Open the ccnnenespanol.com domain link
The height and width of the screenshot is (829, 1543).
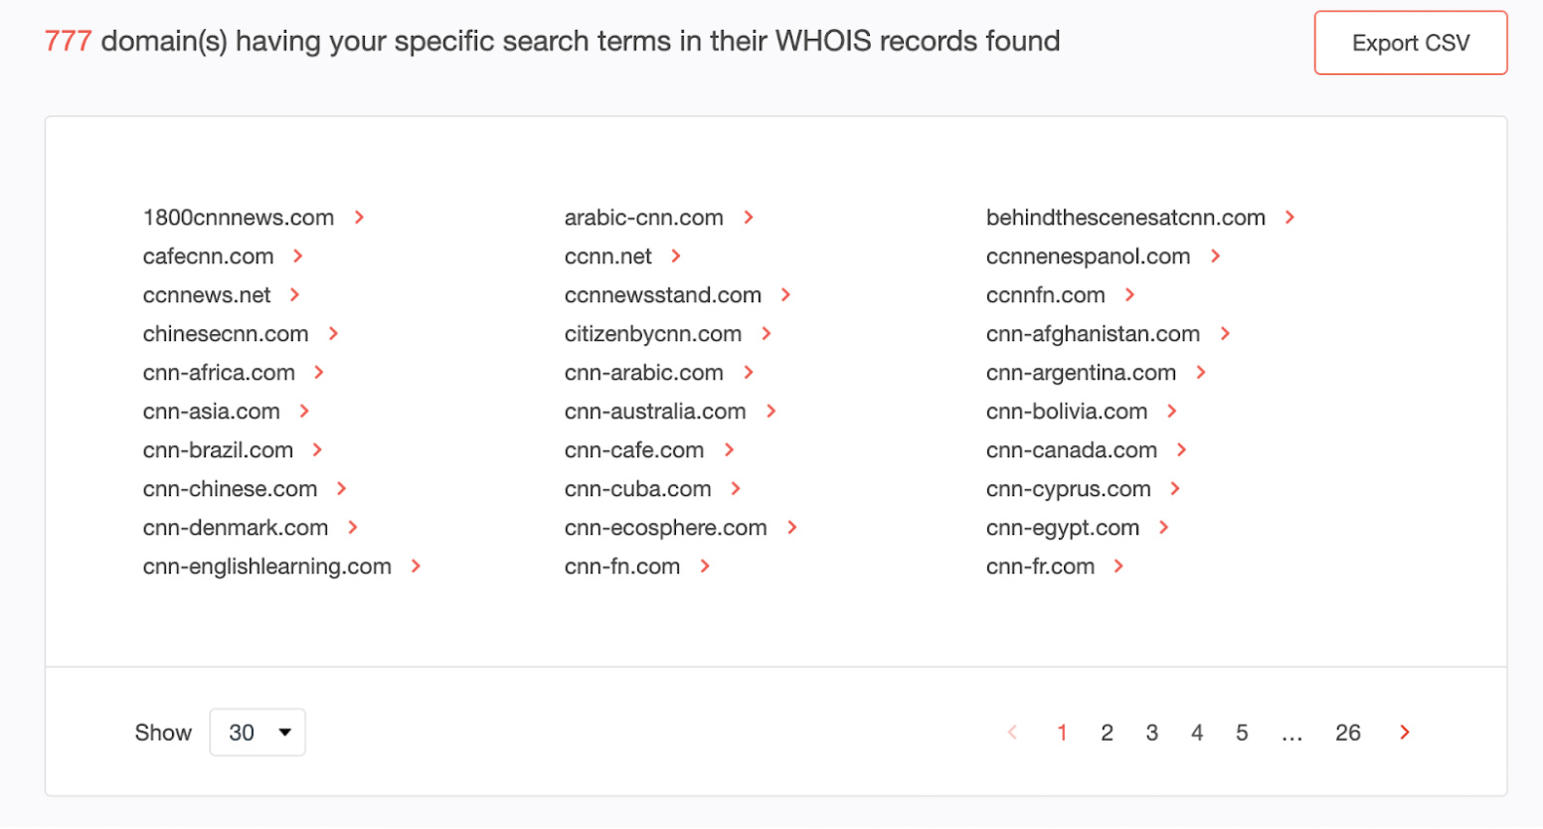pos(1088,256)
